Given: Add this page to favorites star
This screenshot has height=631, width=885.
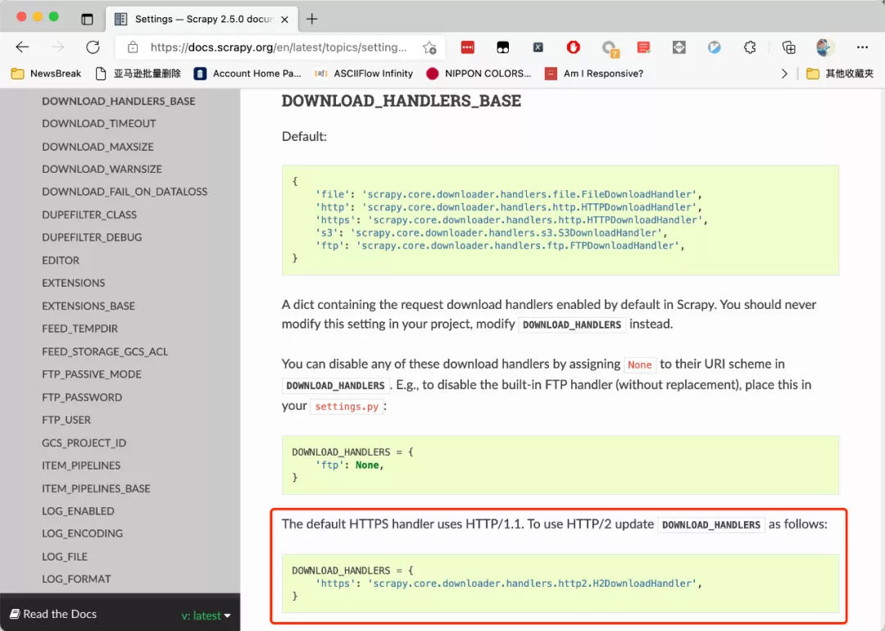Looking at the screenshot, I should [x=429, y=48].
